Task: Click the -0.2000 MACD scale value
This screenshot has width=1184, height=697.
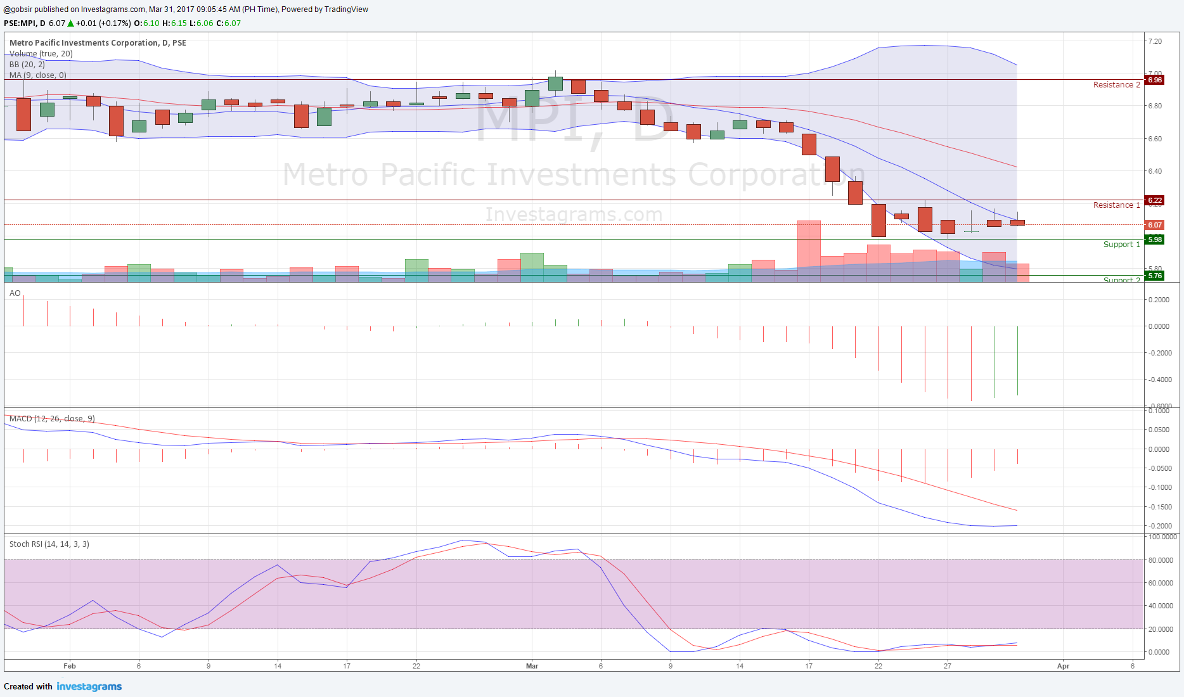Action: coord(1160,526)
